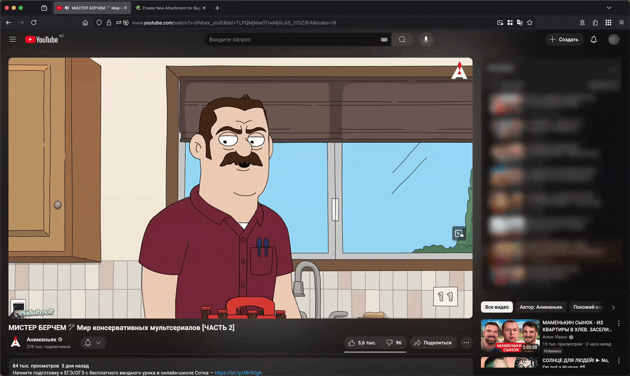Click the Аниманьяк channel avatar below video

pyautogui.click(x=15, y=343)
